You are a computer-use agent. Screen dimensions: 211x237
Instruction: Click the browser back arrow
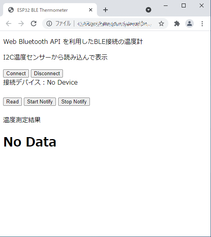tap(9, 24)
